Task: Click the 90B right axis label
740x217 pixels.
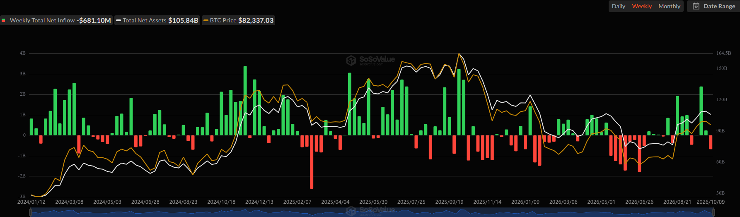Action: [x=721, y=131]
